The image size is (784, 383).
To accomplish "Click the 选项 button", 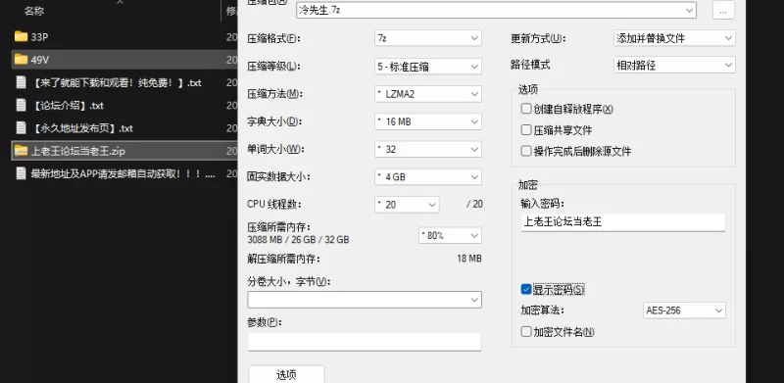I will (x=286, y=374).
